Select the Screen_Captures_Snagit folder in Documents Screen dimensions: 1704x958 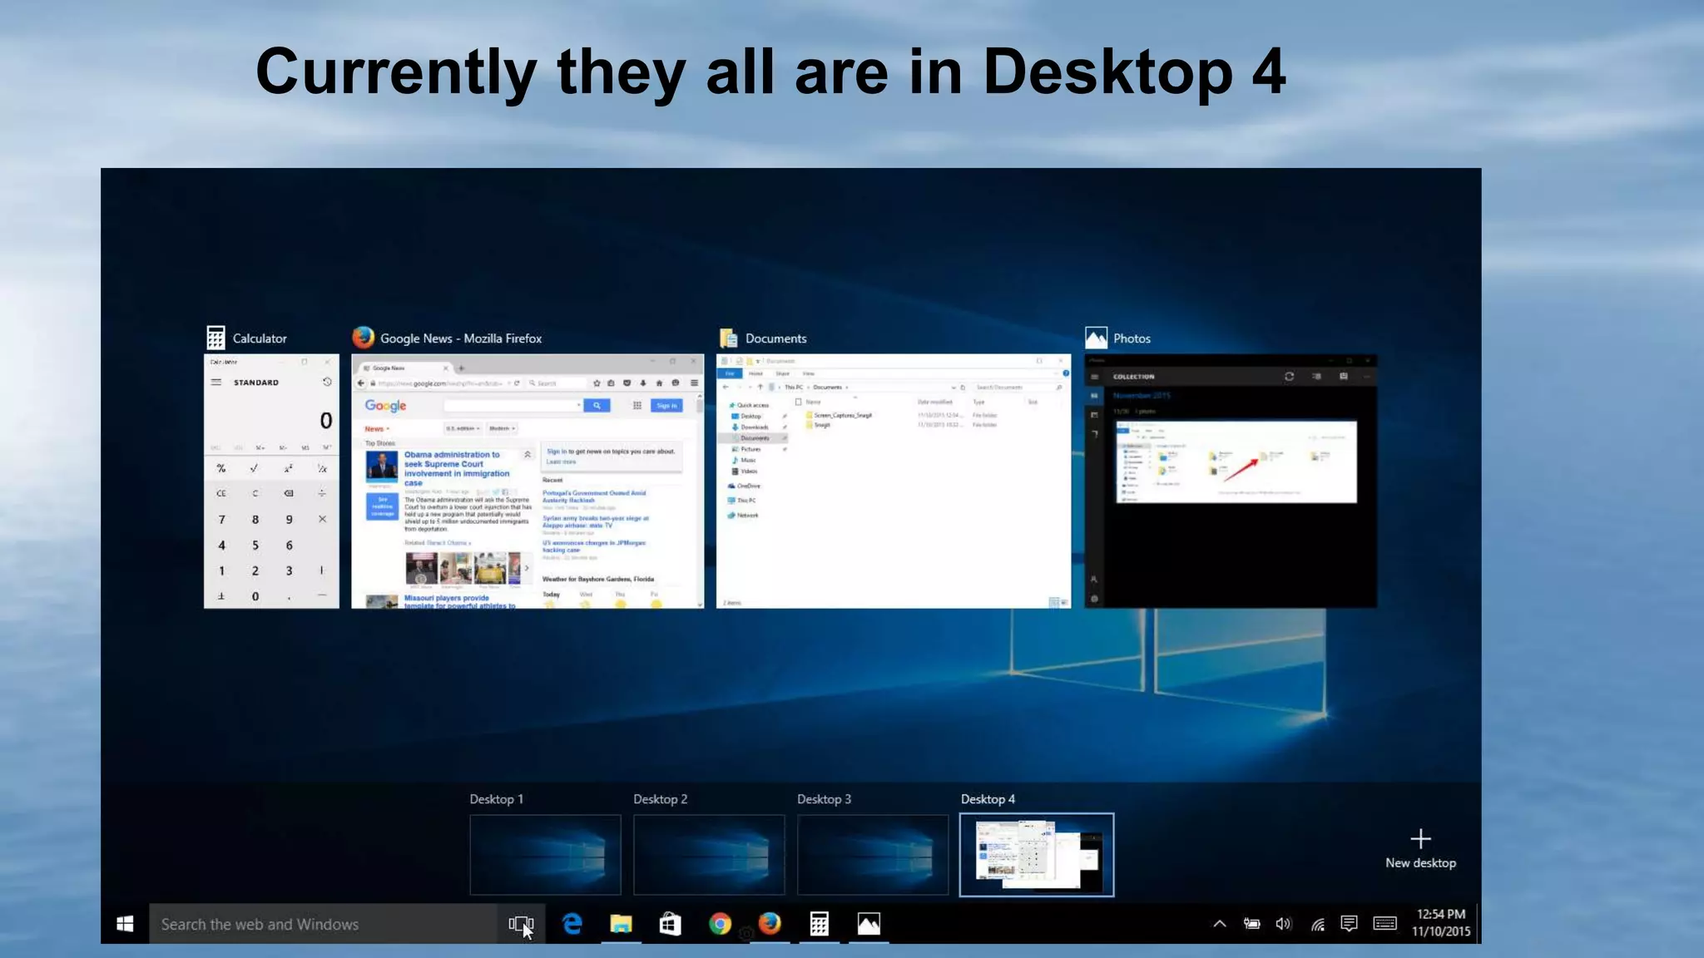[x=839, y=415]
